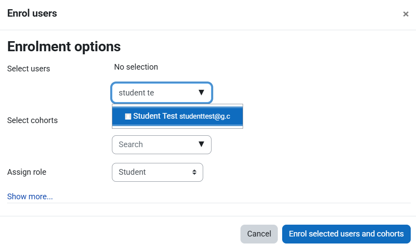416x247 pixels.
Task: Click the Assign role label
Action: pyautogui.click(x=27, y=172)
